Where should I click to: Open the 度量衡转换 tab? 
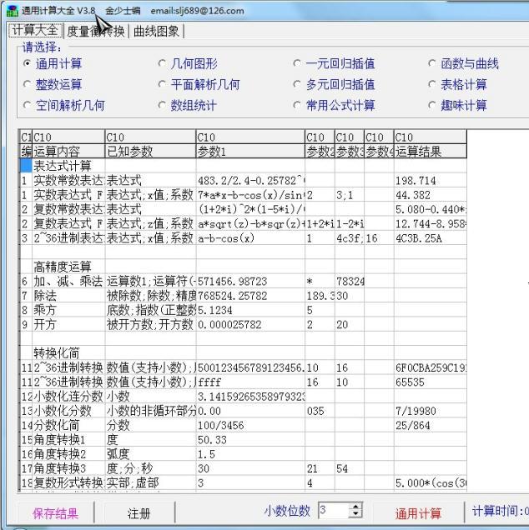[96, 31]
